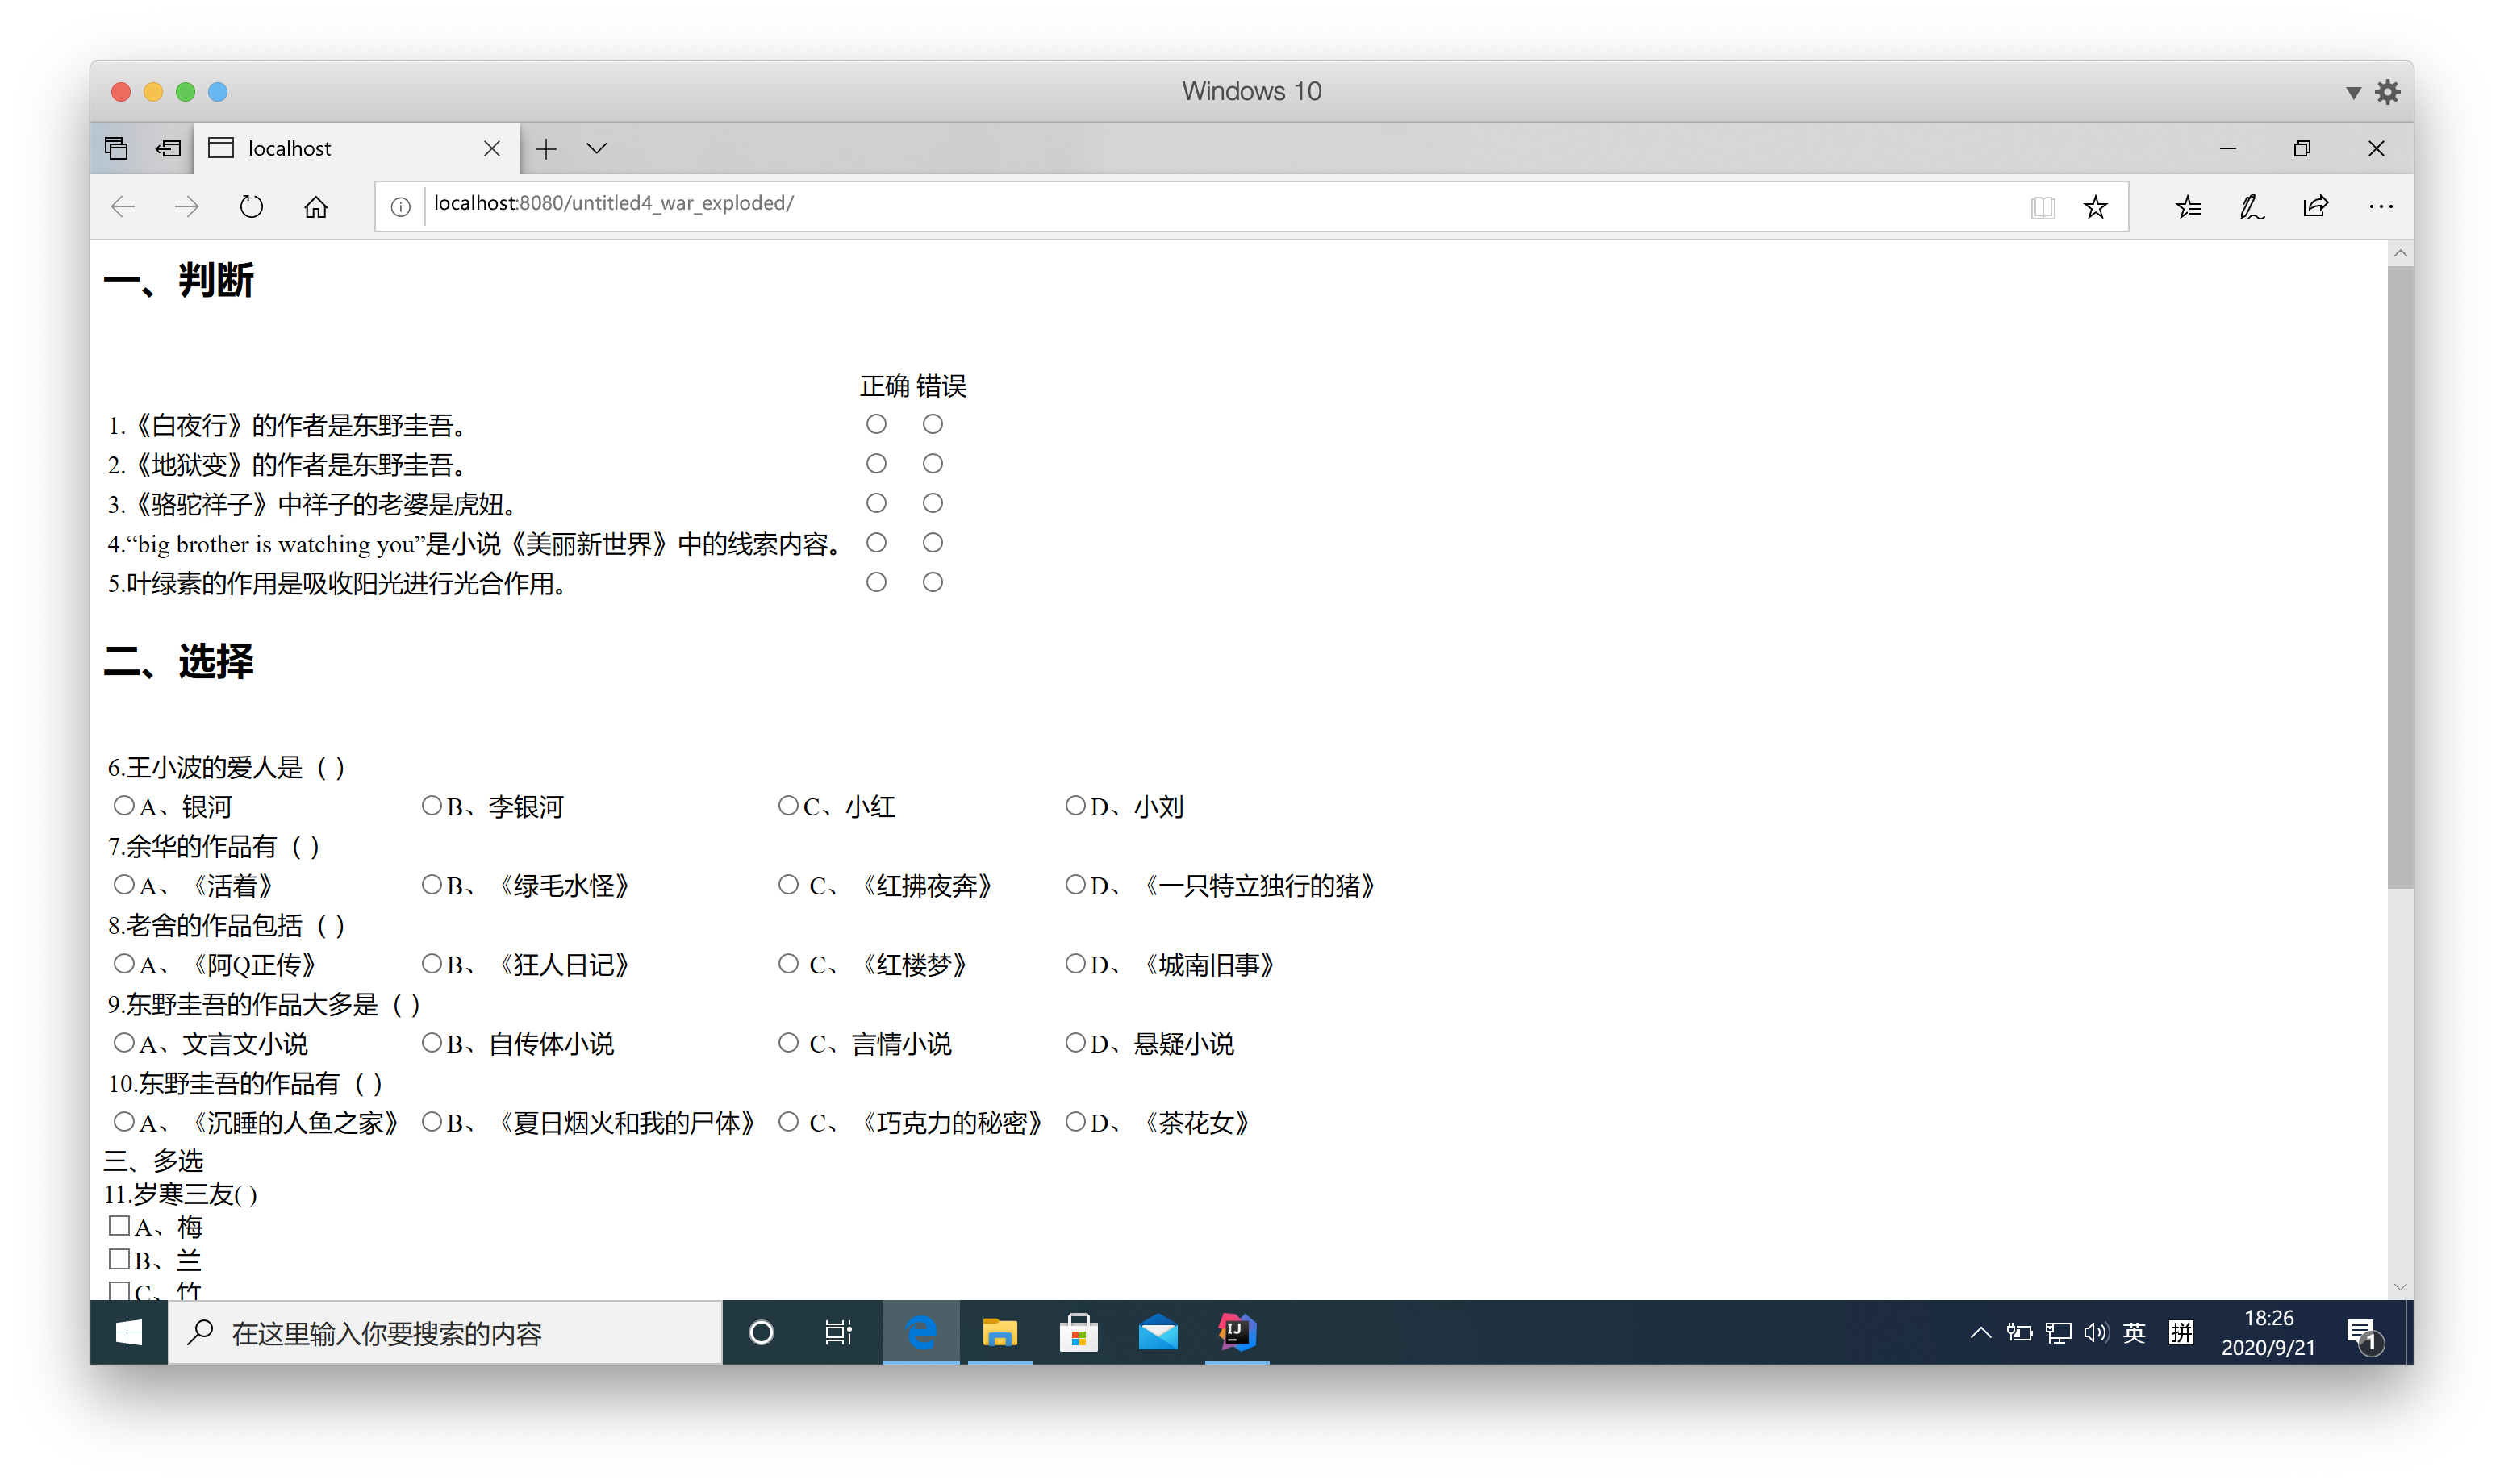
Task: Mark question 4 as 错误
Action: coord(933,542)
